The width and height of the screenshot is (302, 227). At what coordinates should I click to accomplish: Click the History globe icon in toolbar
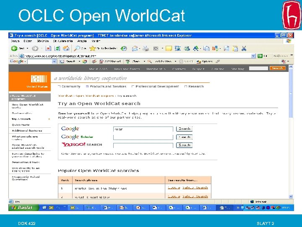pyautogui.click(x=124, y=48)
